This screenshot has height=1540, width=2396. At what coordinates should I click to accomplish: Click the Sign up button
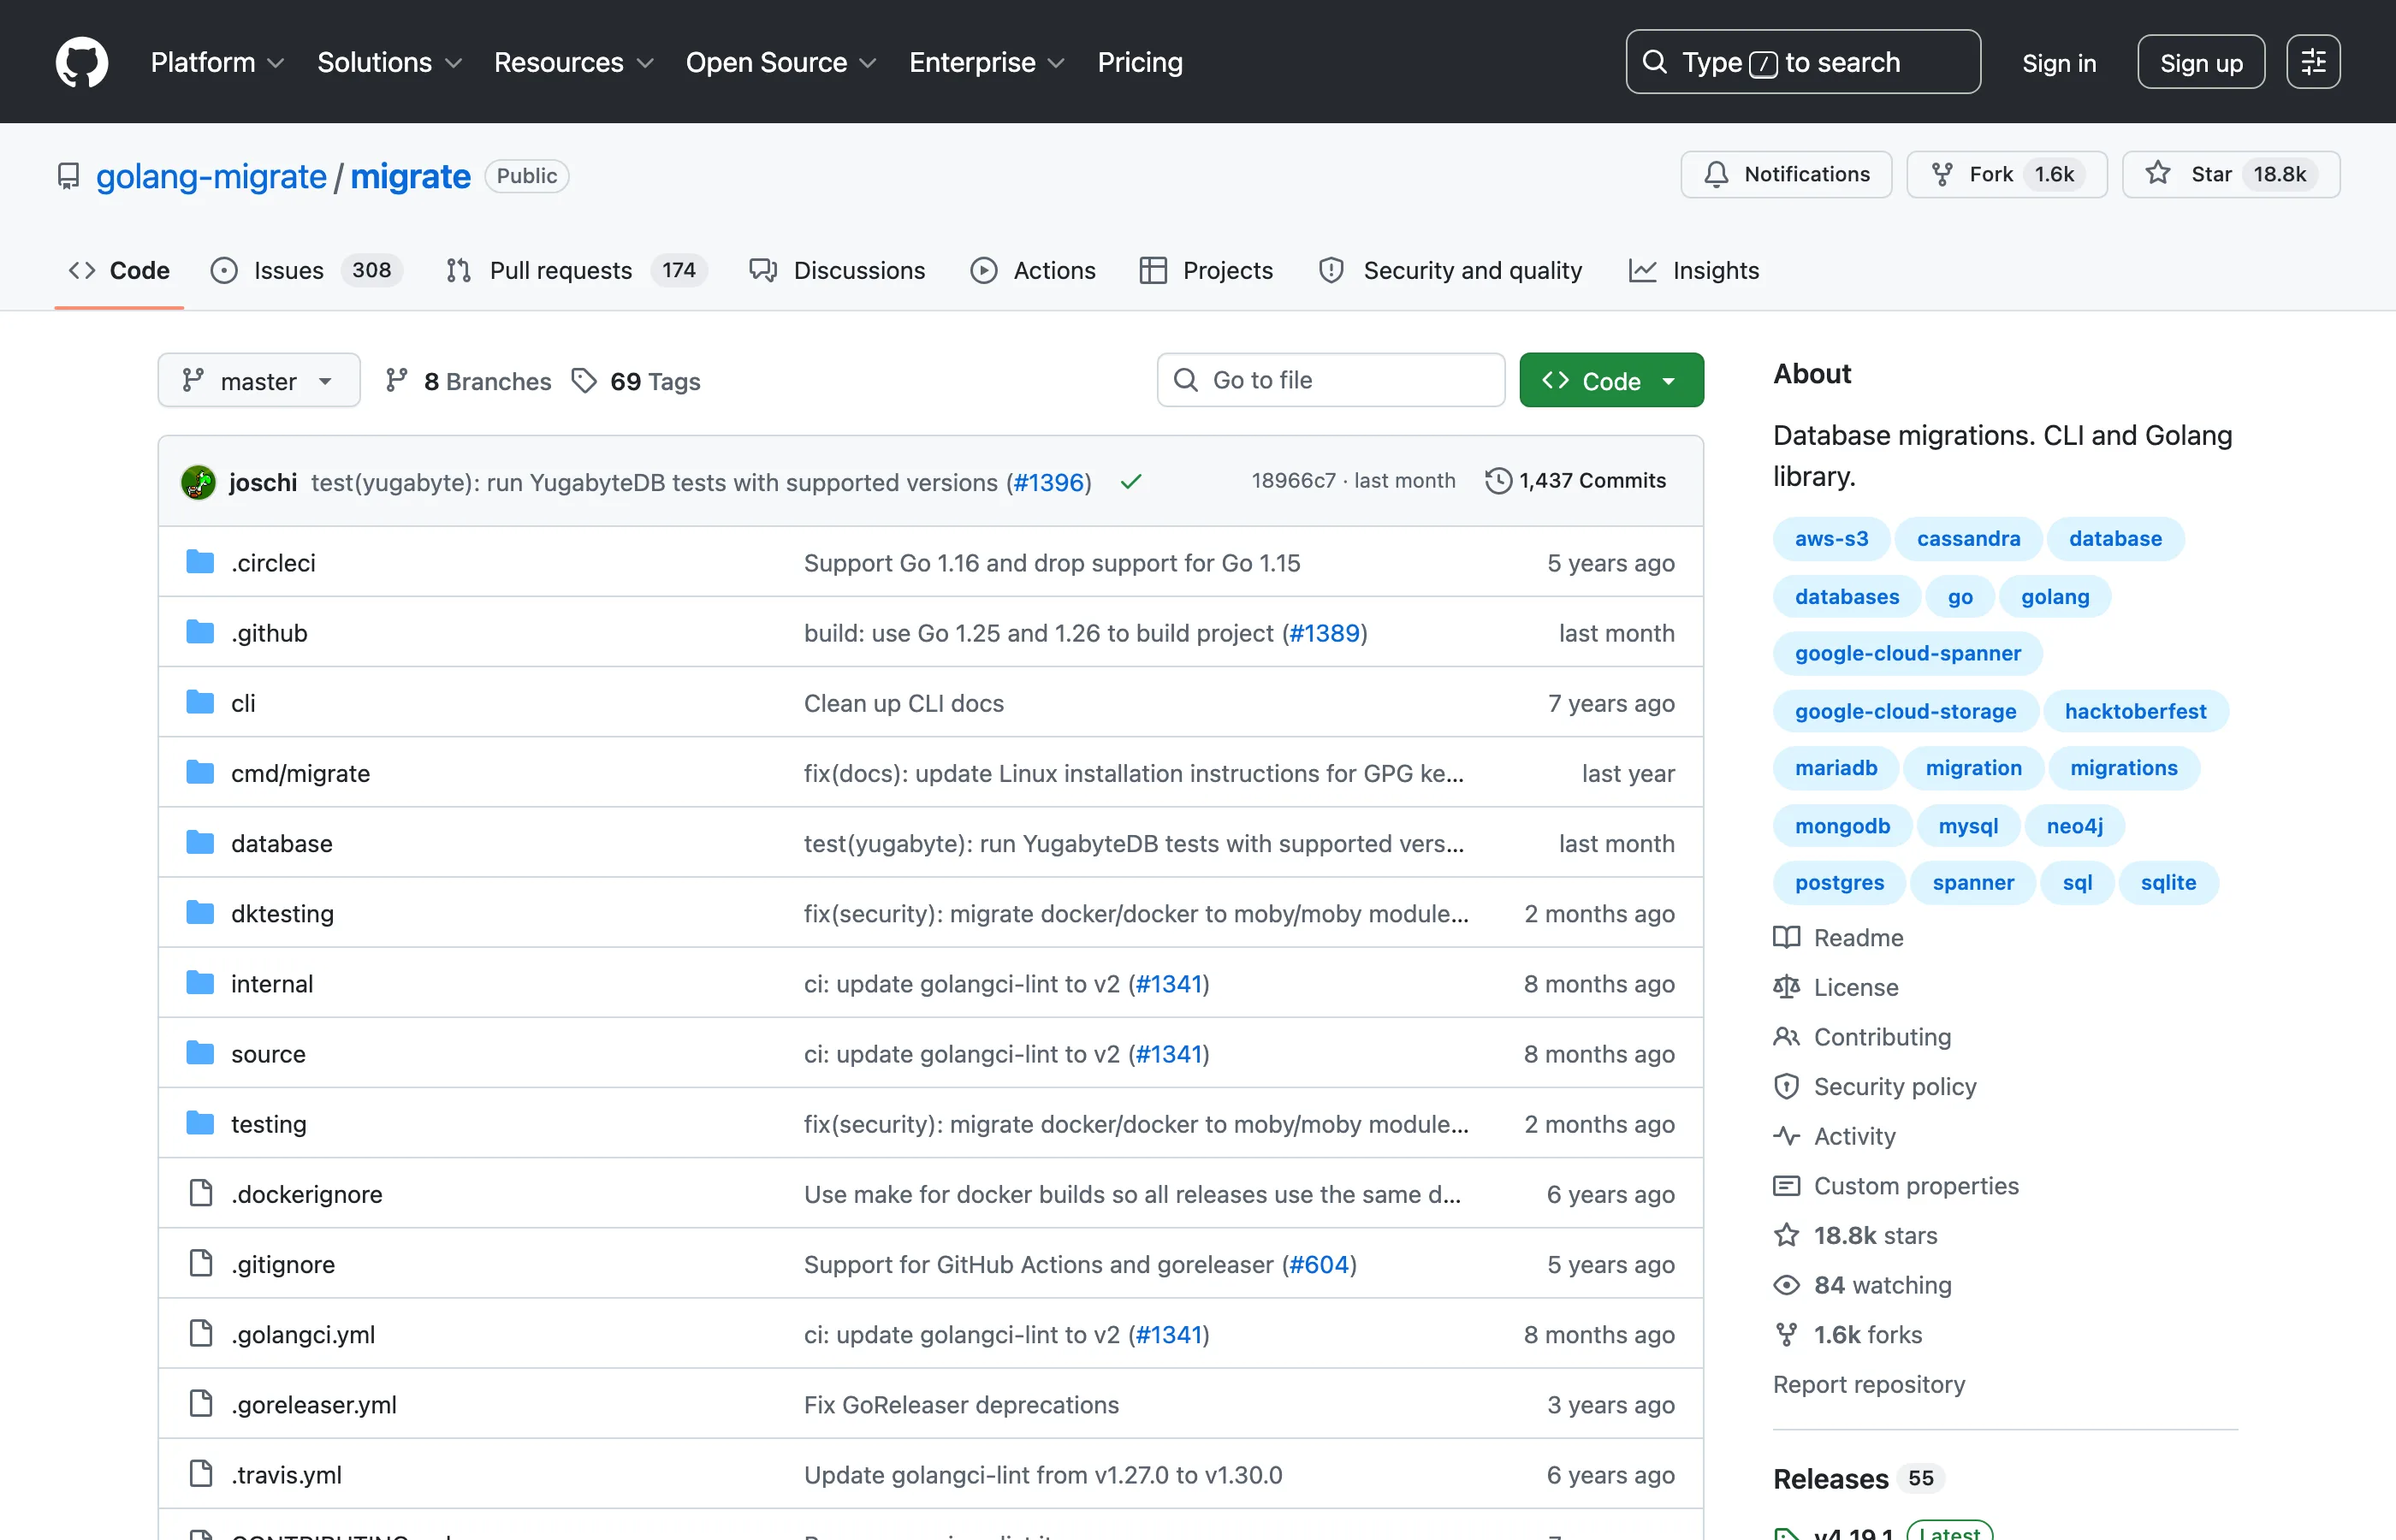(x=2201, y=62)
